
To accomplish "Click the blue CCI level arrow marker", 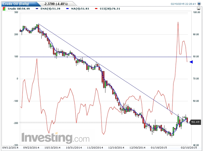I will pos(191,62).
